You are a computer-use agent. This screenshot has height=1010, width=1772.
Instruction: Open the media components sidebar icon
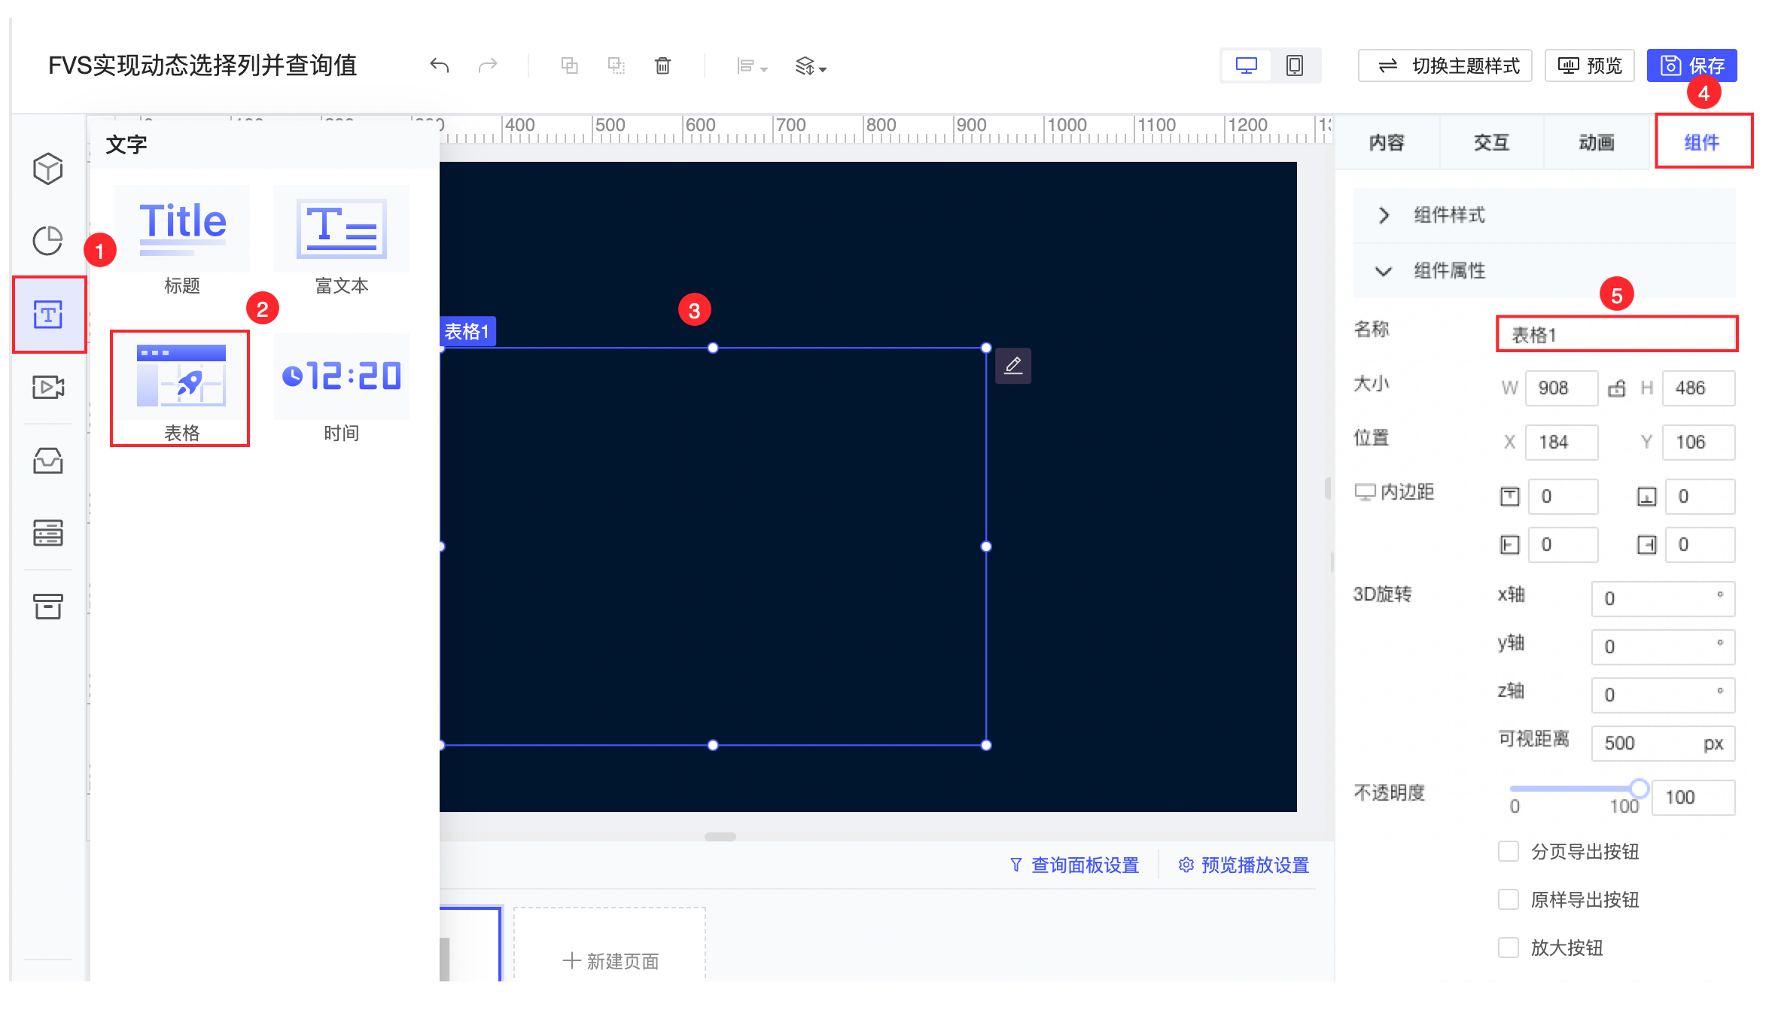pyautogui.click(x=47, y=388)
